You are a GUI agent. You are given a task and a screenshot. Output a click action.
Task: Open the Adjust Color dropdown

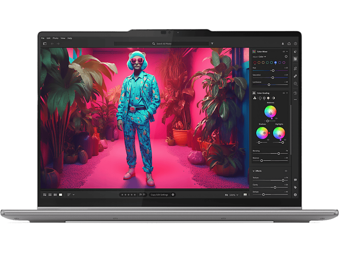[x=262, y=56]
